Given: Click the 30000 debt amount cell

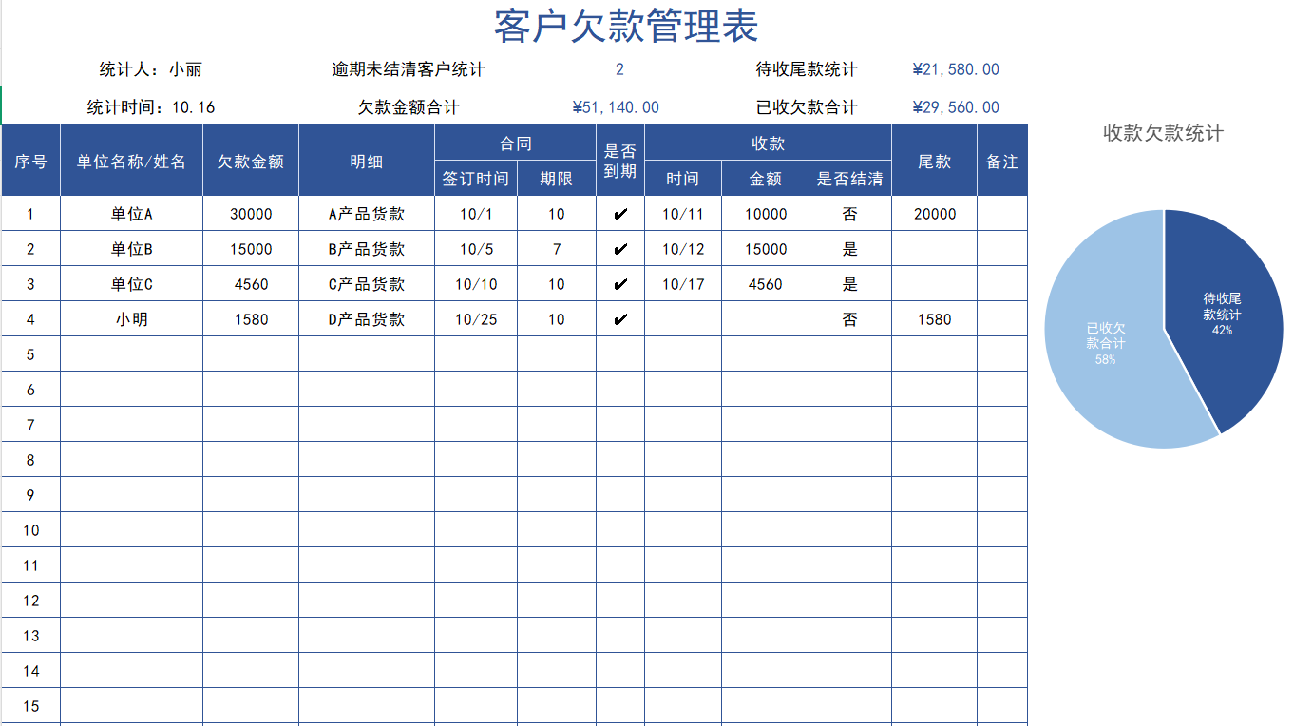Looking at the screenshot, I should (251, 214).
